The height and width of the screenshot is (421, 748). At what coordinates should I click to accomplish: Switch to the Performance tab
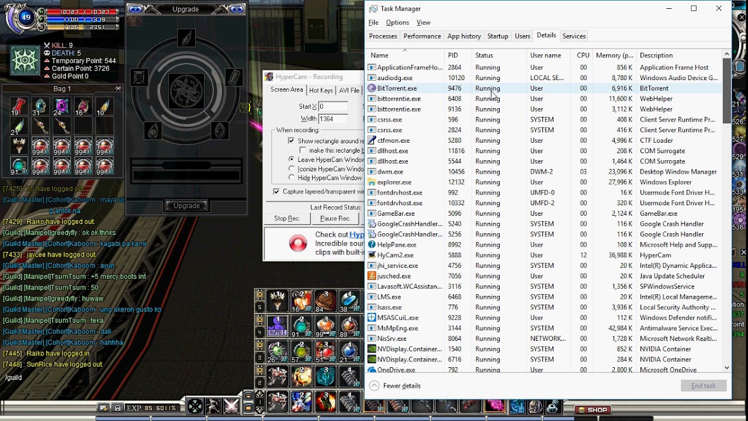click(422, 36)
